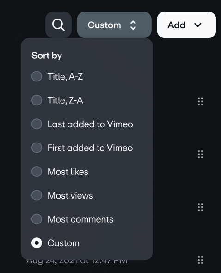Click the third drag handle dots icon
The image size is (221, 273).
pyautogui.click(x=200, y=207)
